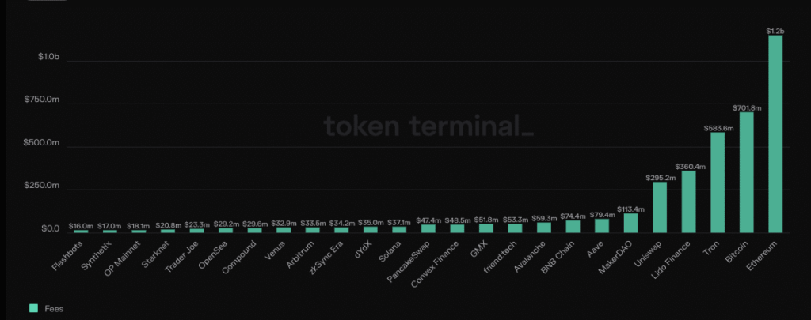This screenshot has height=320, width=811.
Task: Click the $1.0b y-axis tick label
Action: tap(51, 57)
